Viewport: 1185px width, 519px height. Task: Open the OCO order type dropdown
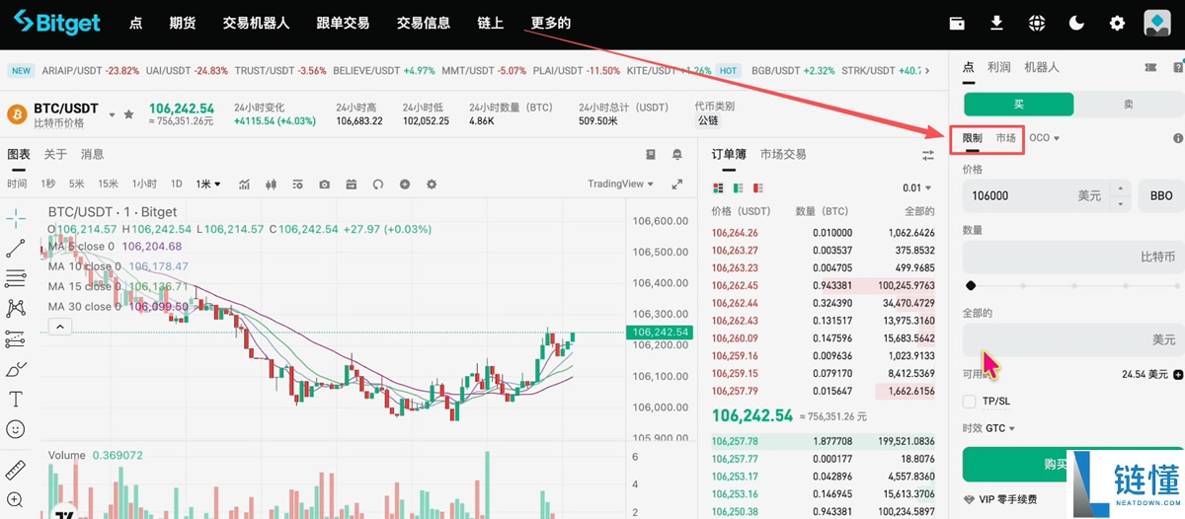point(1044,138)
